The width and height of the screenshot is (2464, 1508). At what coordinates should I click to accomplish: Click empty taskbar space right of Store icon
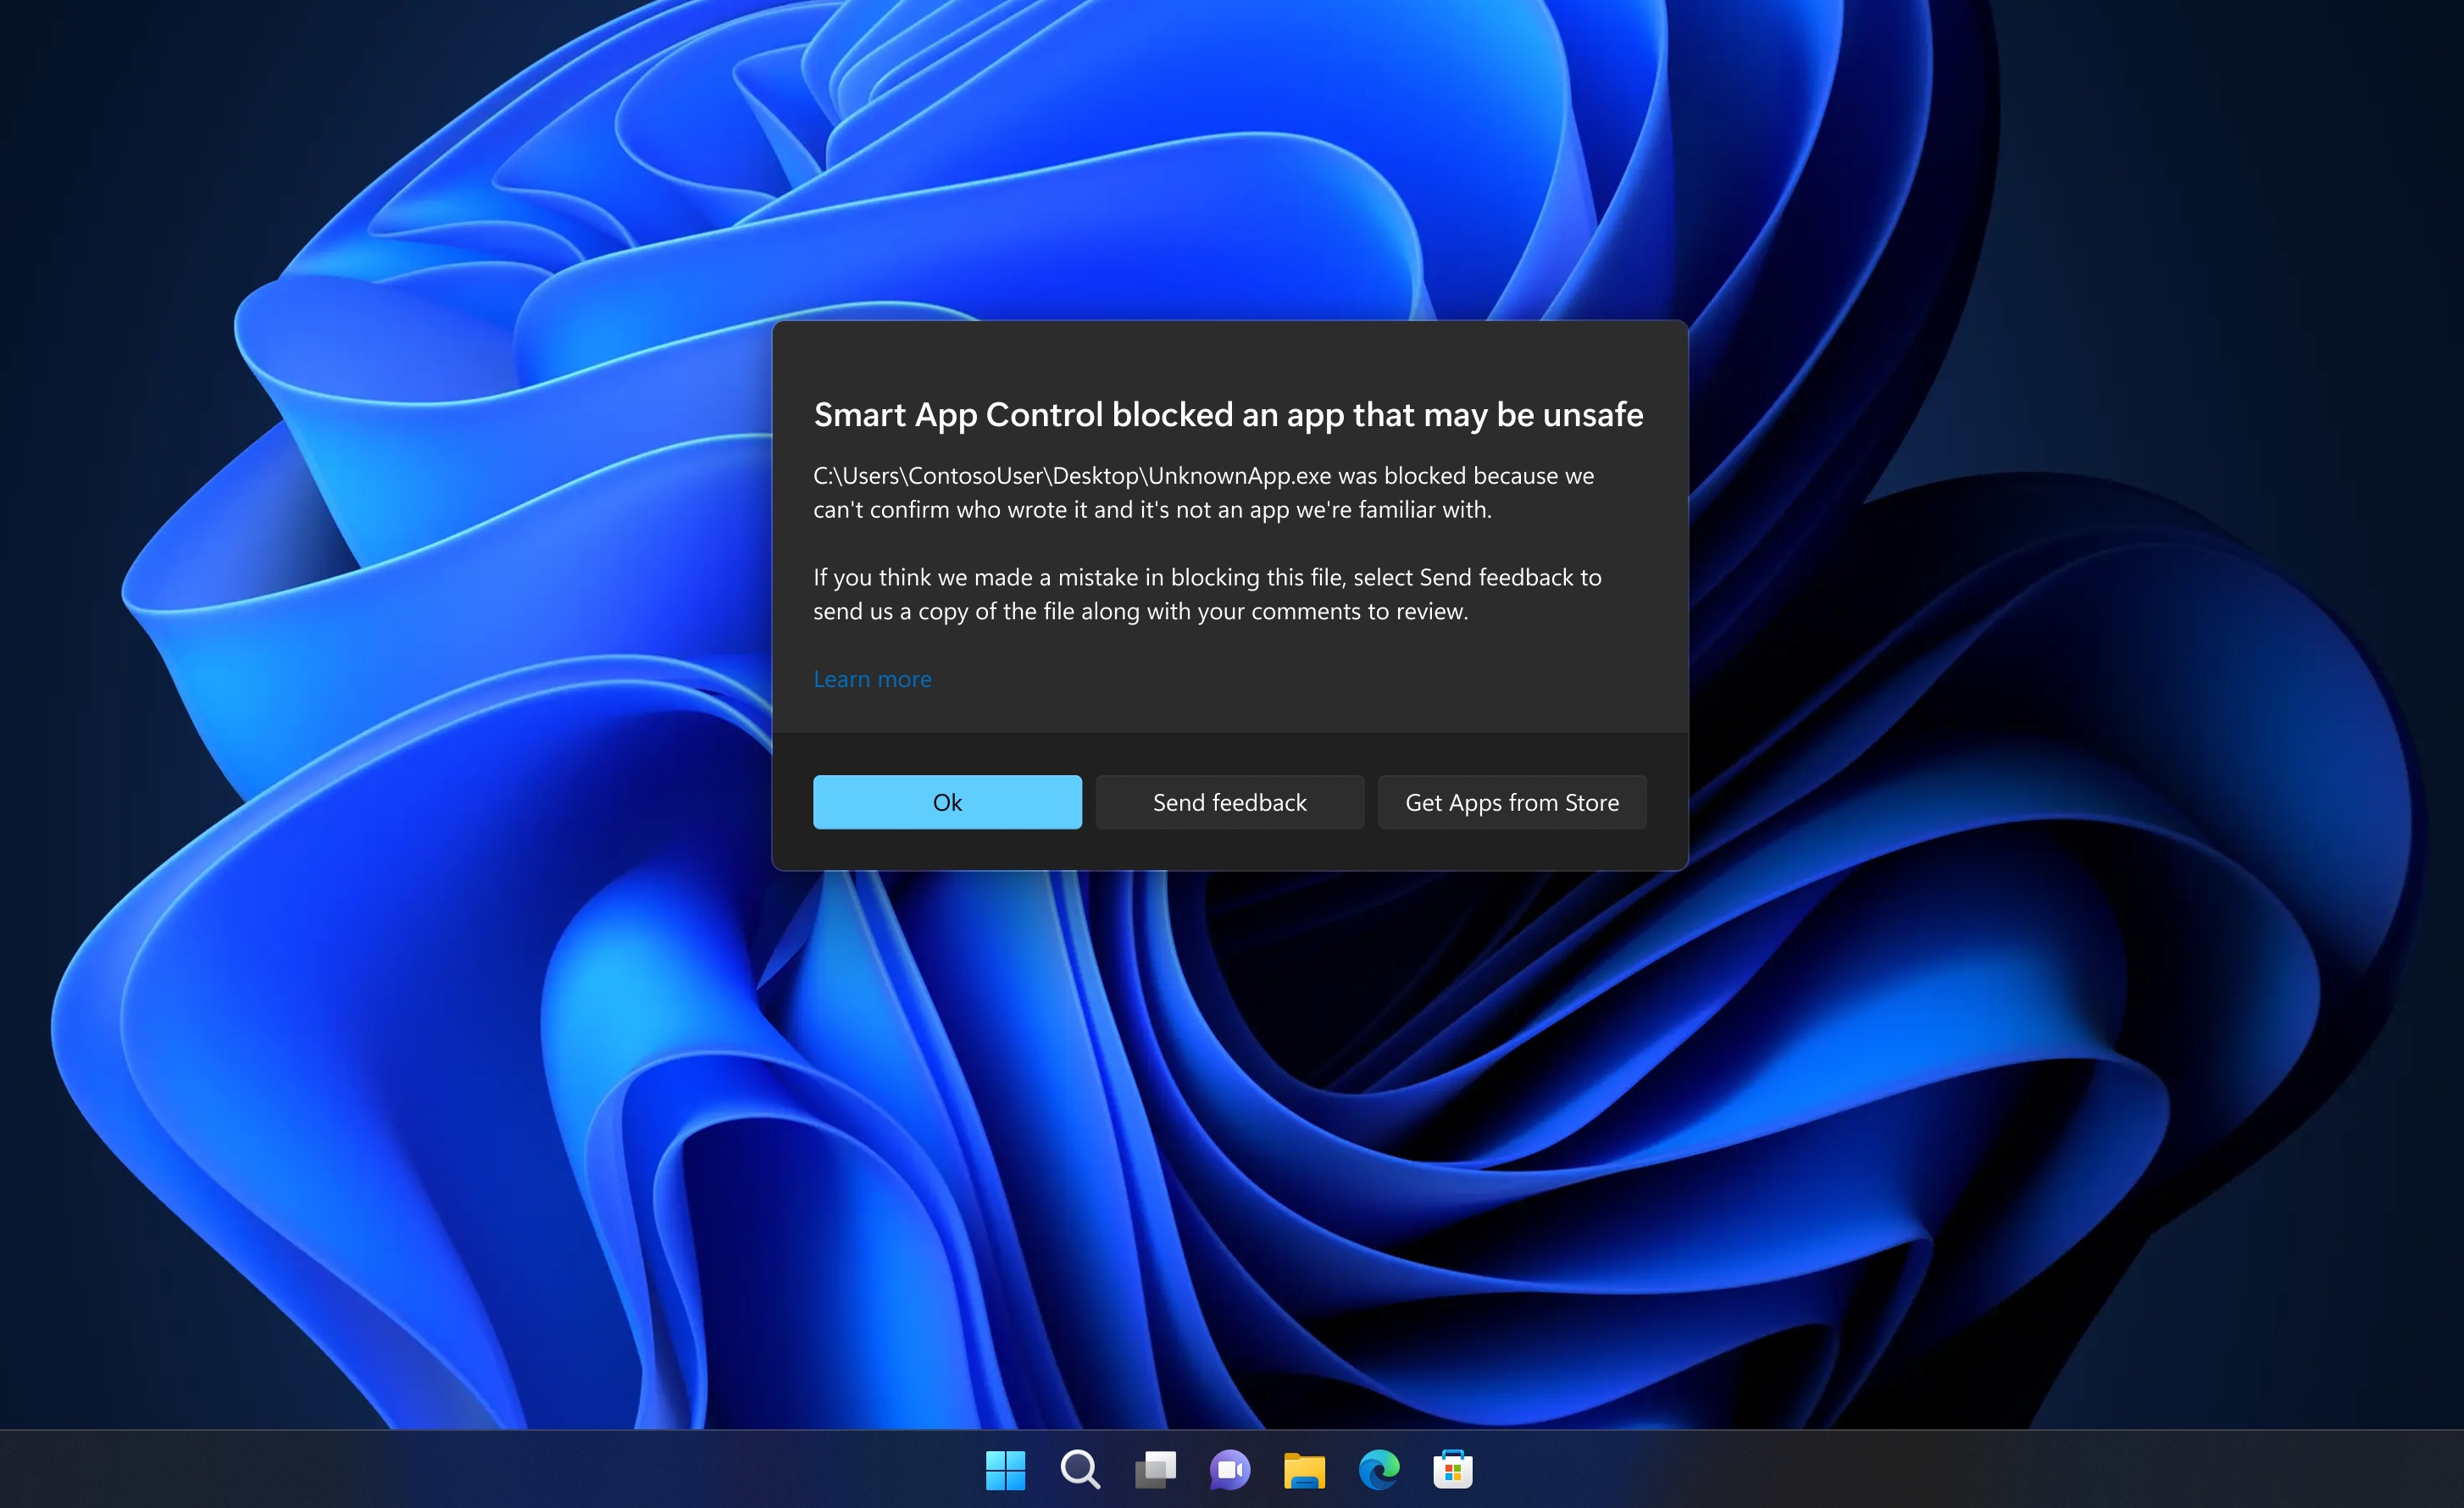[x=1900, y=1469]
